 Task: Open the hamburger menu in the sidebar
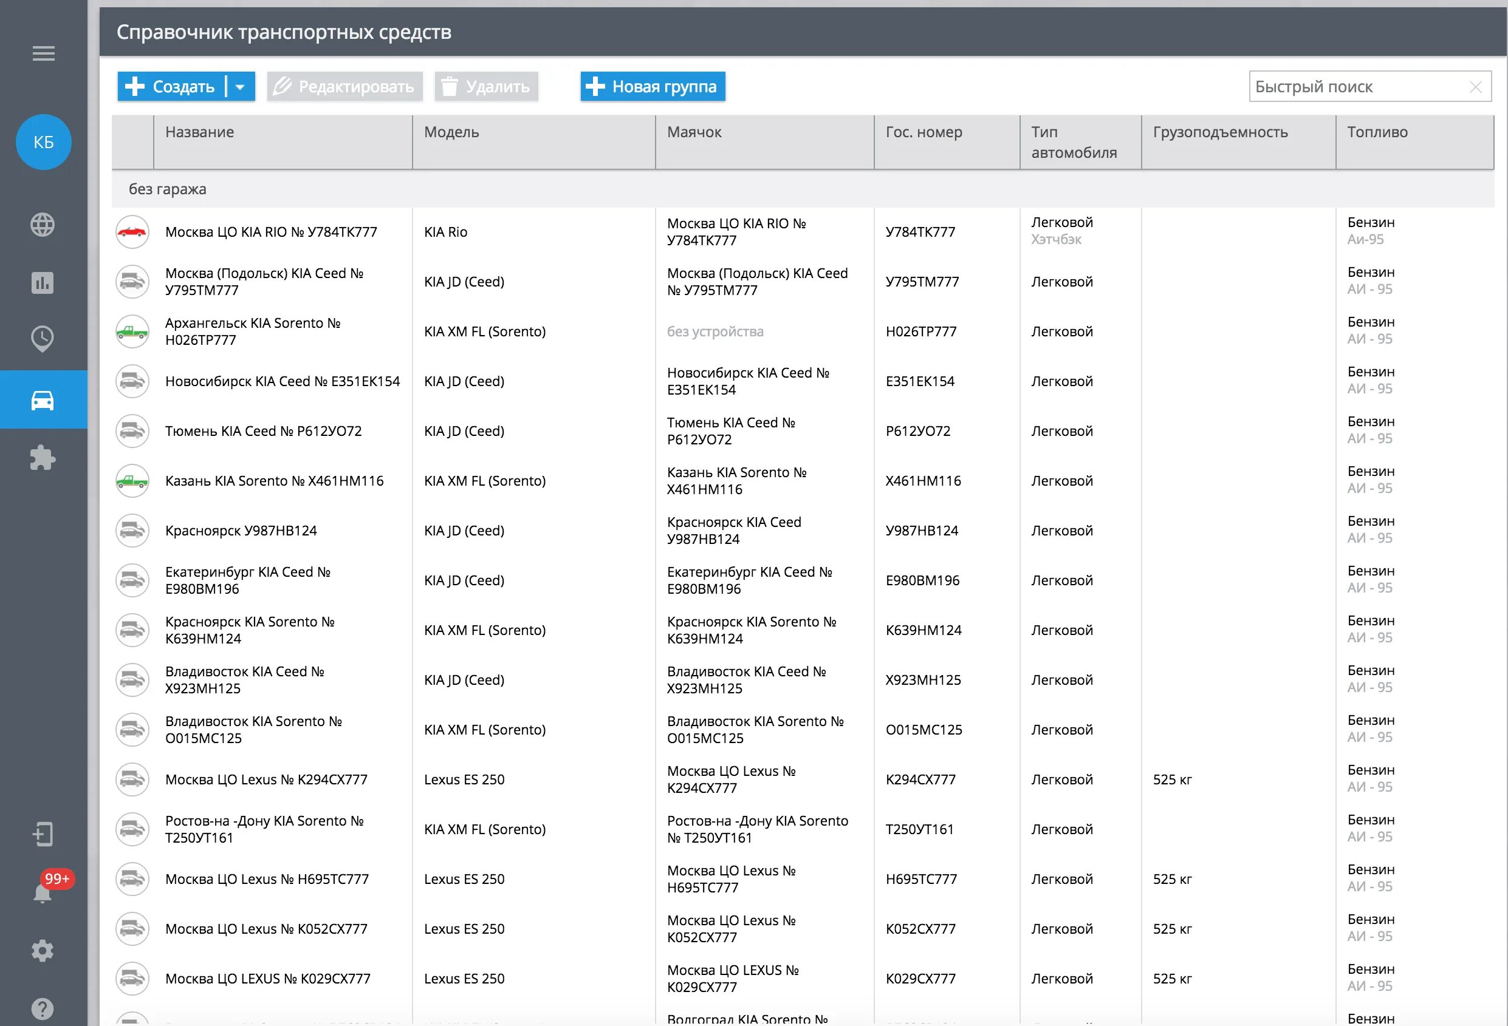44,53
